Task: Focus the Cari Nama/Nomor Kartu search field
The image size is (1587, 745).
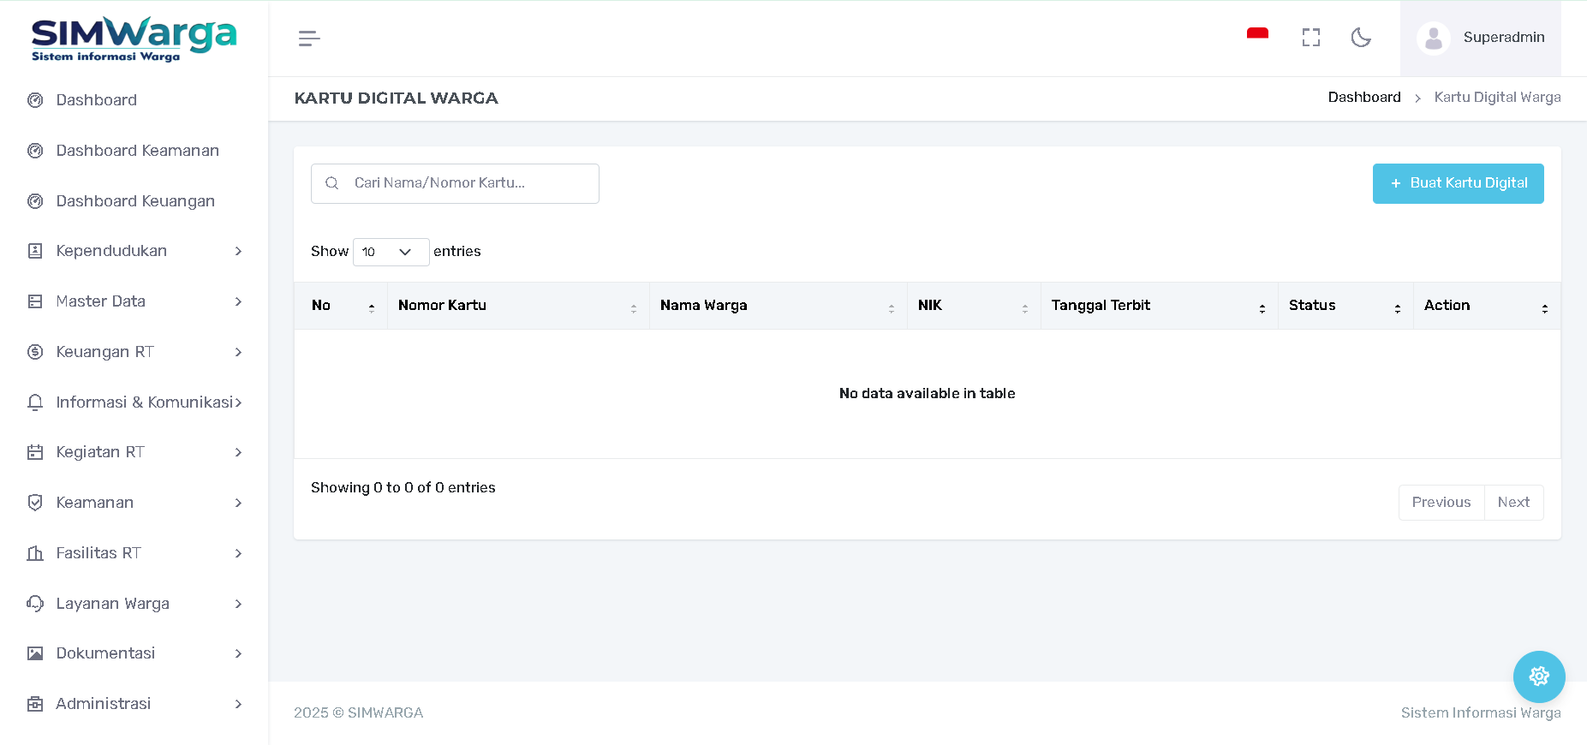Action: point(467,183)
